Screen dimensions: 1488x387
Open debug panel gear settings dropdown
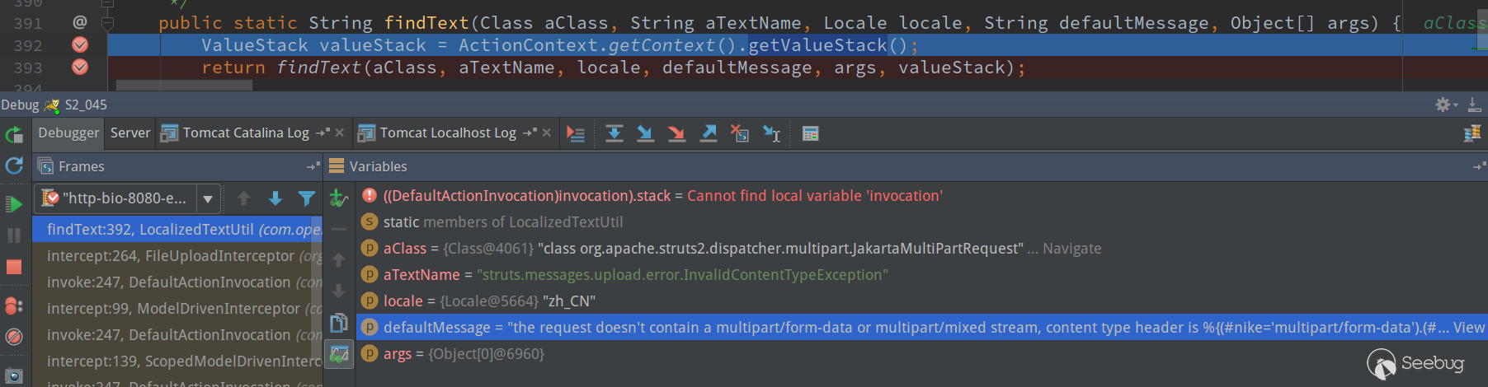pos(1445,105)
